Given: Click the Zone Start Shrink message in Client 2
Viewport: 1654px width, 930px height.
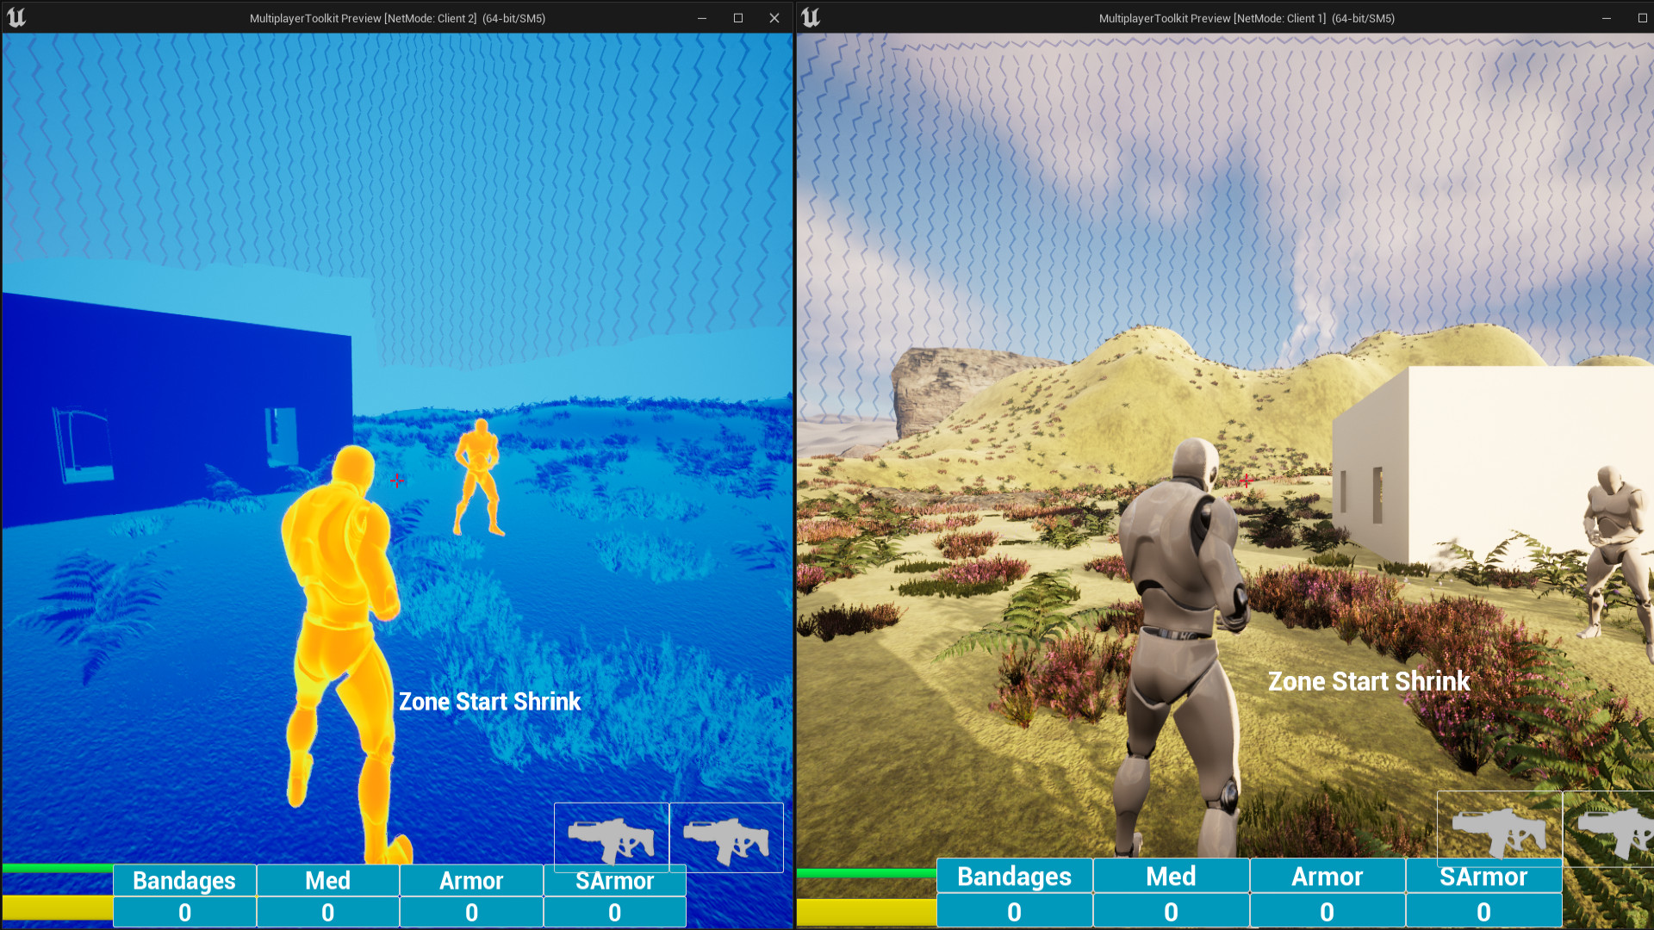Looking at the screenshot, I should [x=488, y=702].
